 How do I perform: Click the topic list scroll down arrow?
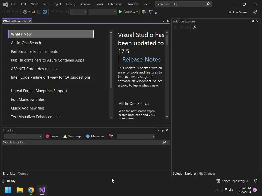click(x=111, y=117)
